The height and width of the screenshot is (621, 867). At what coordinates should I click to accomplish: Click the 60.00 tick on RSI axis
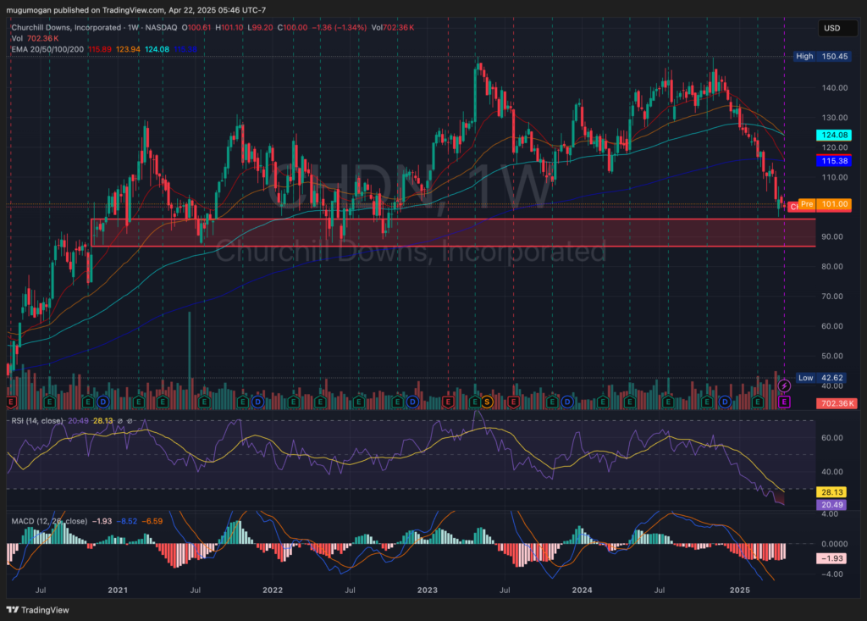pyautogui.click(x=832, y=437)
